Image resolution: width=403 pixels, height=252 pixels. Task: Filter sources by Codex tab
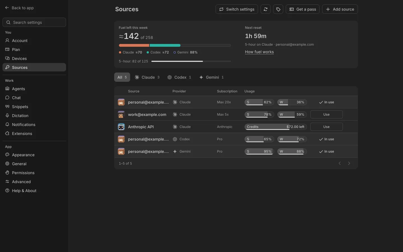click(179, 77)
